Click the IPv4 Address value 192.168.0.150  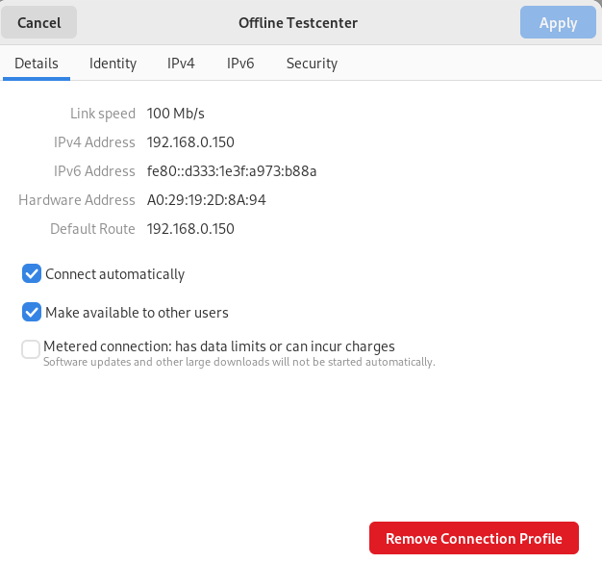(190, 142)
